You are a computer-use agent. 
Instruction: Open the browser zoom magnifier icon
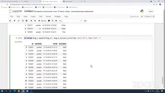154,4
